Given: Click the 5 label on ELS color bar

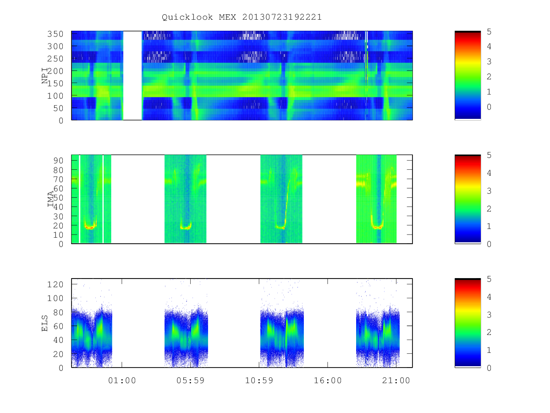Looking at the screenshot, I should [489, 279].
